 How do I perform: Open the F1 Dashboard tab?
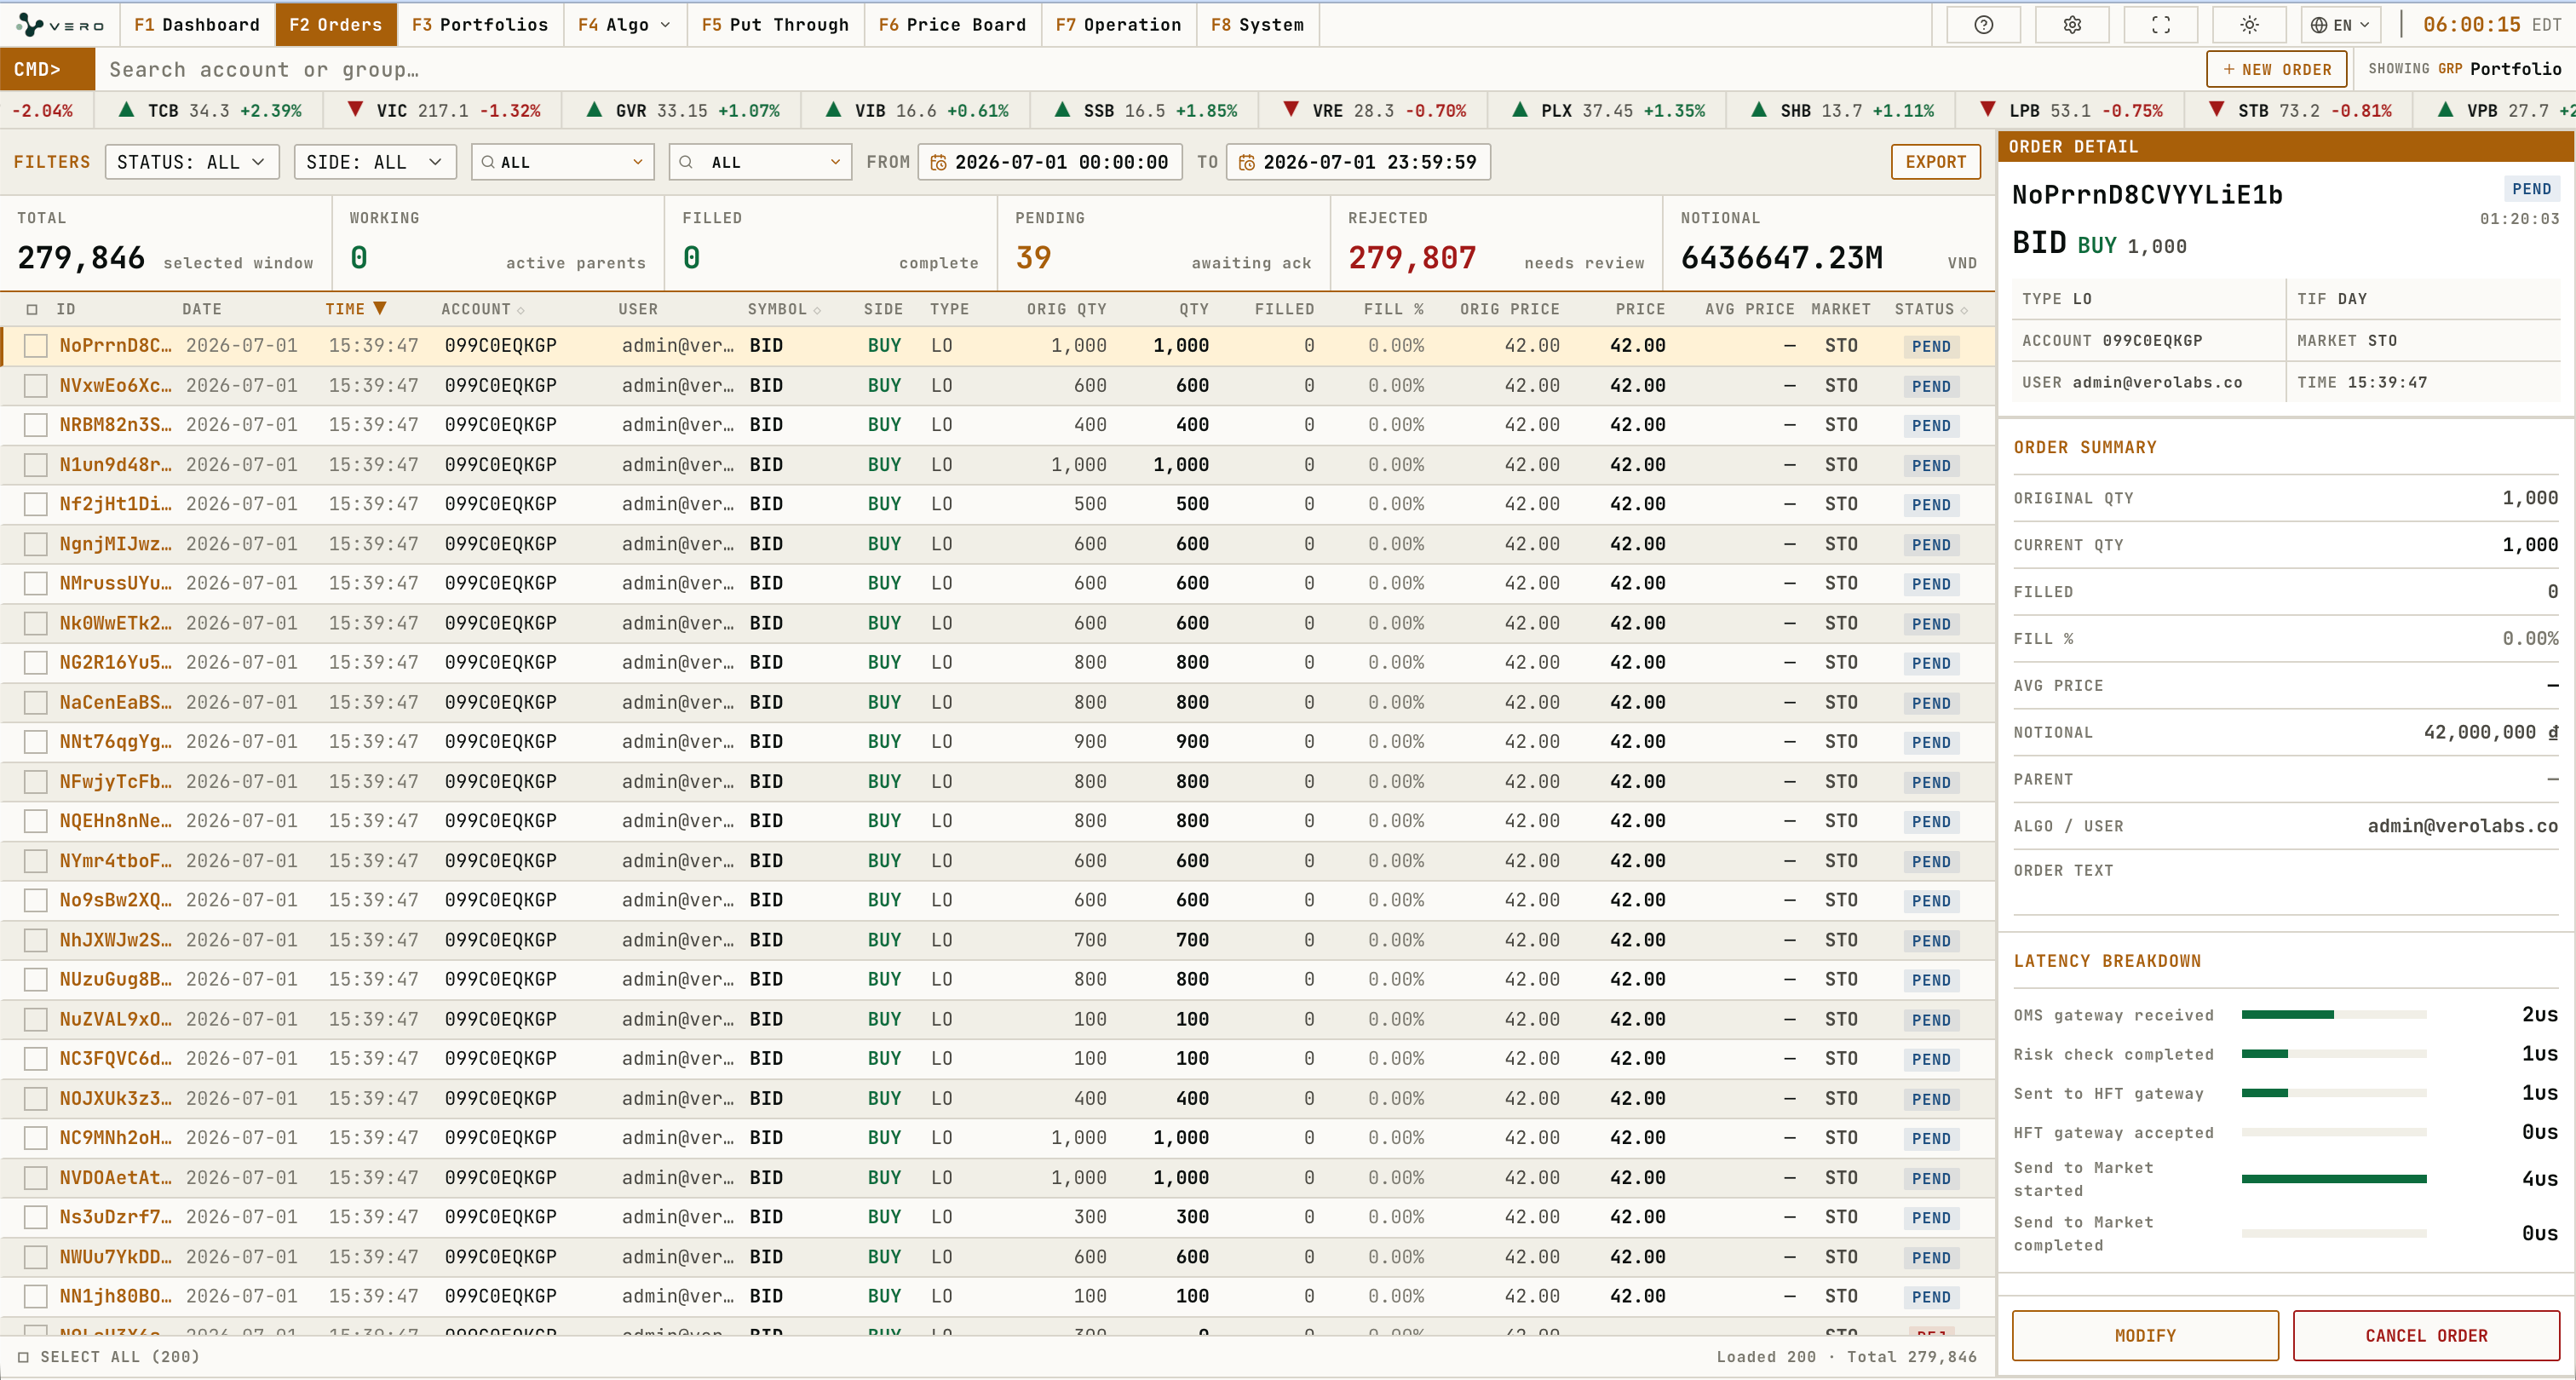tap(197, 25)
